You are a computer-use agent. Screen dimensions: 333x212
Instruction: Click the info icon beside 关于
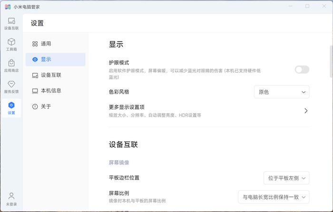[x=35, y=106]
